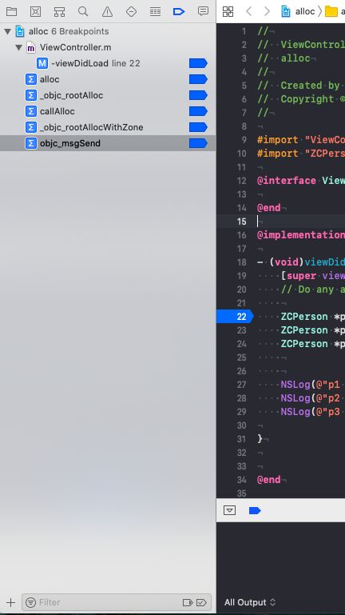Click @implementation keyword on line 16
This screenshot has height=615, width=345.
[301, 235]
